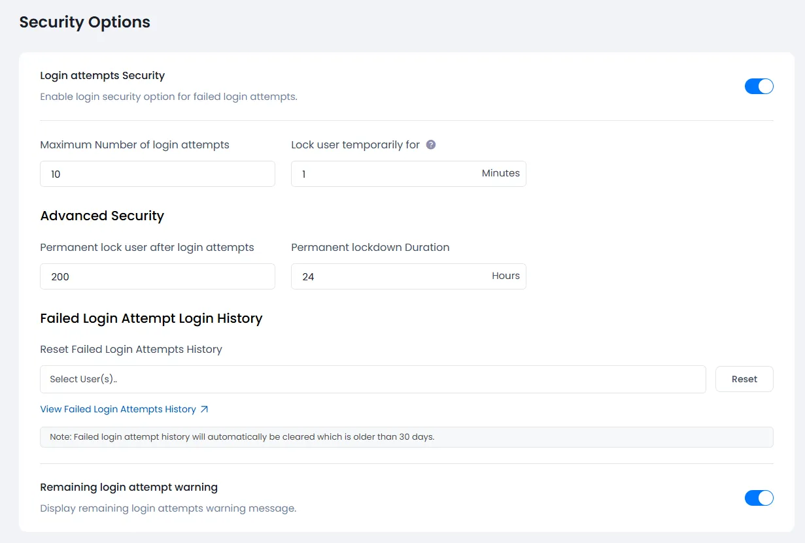Toggle Login attempts Security off then check state
The height and width of the screenshot is (543, 805).
(759, 86)
